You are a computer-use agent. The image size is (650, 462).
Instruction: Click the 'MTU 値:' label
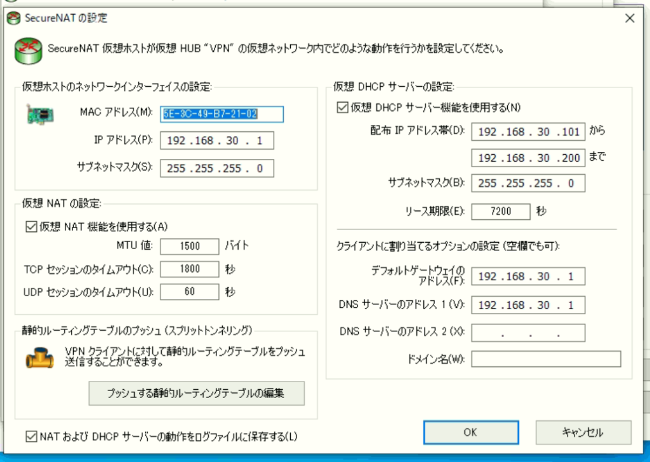point(135,246)
